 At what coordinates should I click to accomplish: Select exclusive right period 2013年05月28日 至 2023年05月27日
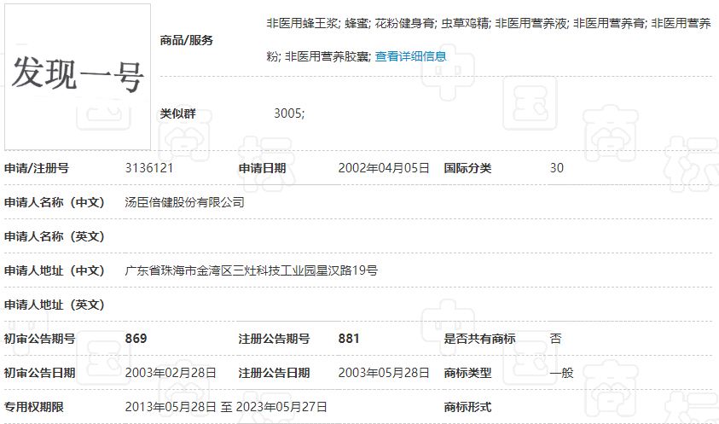pyautogui.click(x=226, y=407)
